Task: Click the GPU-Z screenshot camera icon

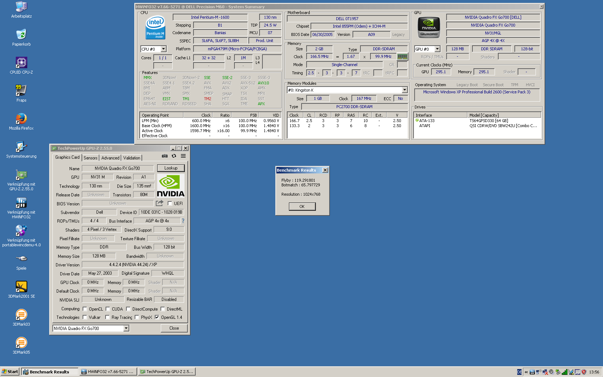Action: [164, 156]
